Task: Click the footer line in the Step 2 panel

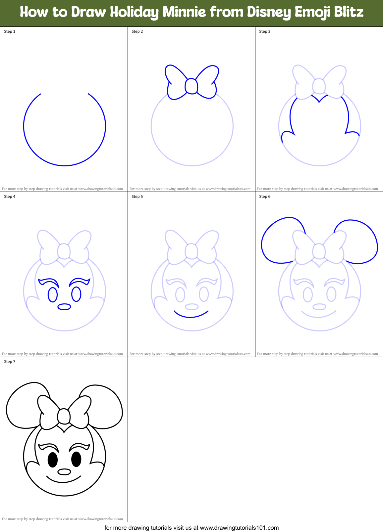Action: (190, 189)
